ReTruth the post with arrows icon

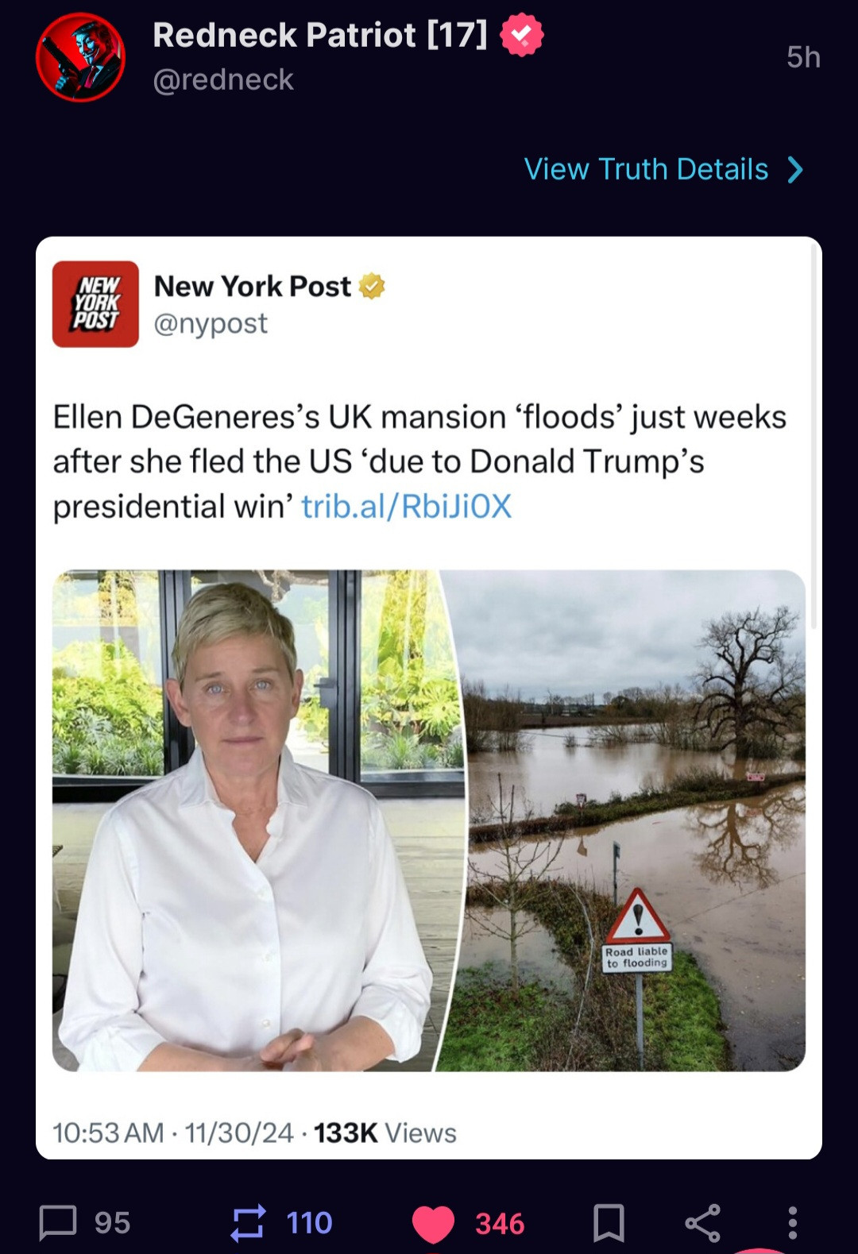pyautogui.click(x=248, y=1222)
